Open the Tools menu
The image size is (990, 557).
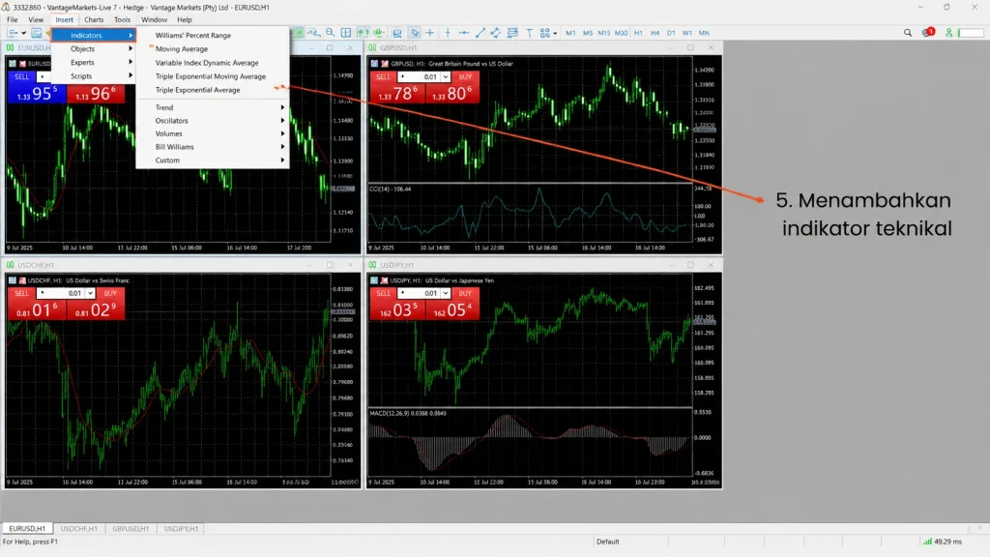[x=123, y=19]
